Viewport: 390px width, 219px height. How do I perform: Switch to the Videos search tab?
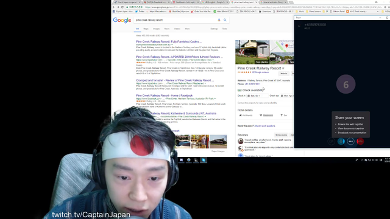[177, 29]
